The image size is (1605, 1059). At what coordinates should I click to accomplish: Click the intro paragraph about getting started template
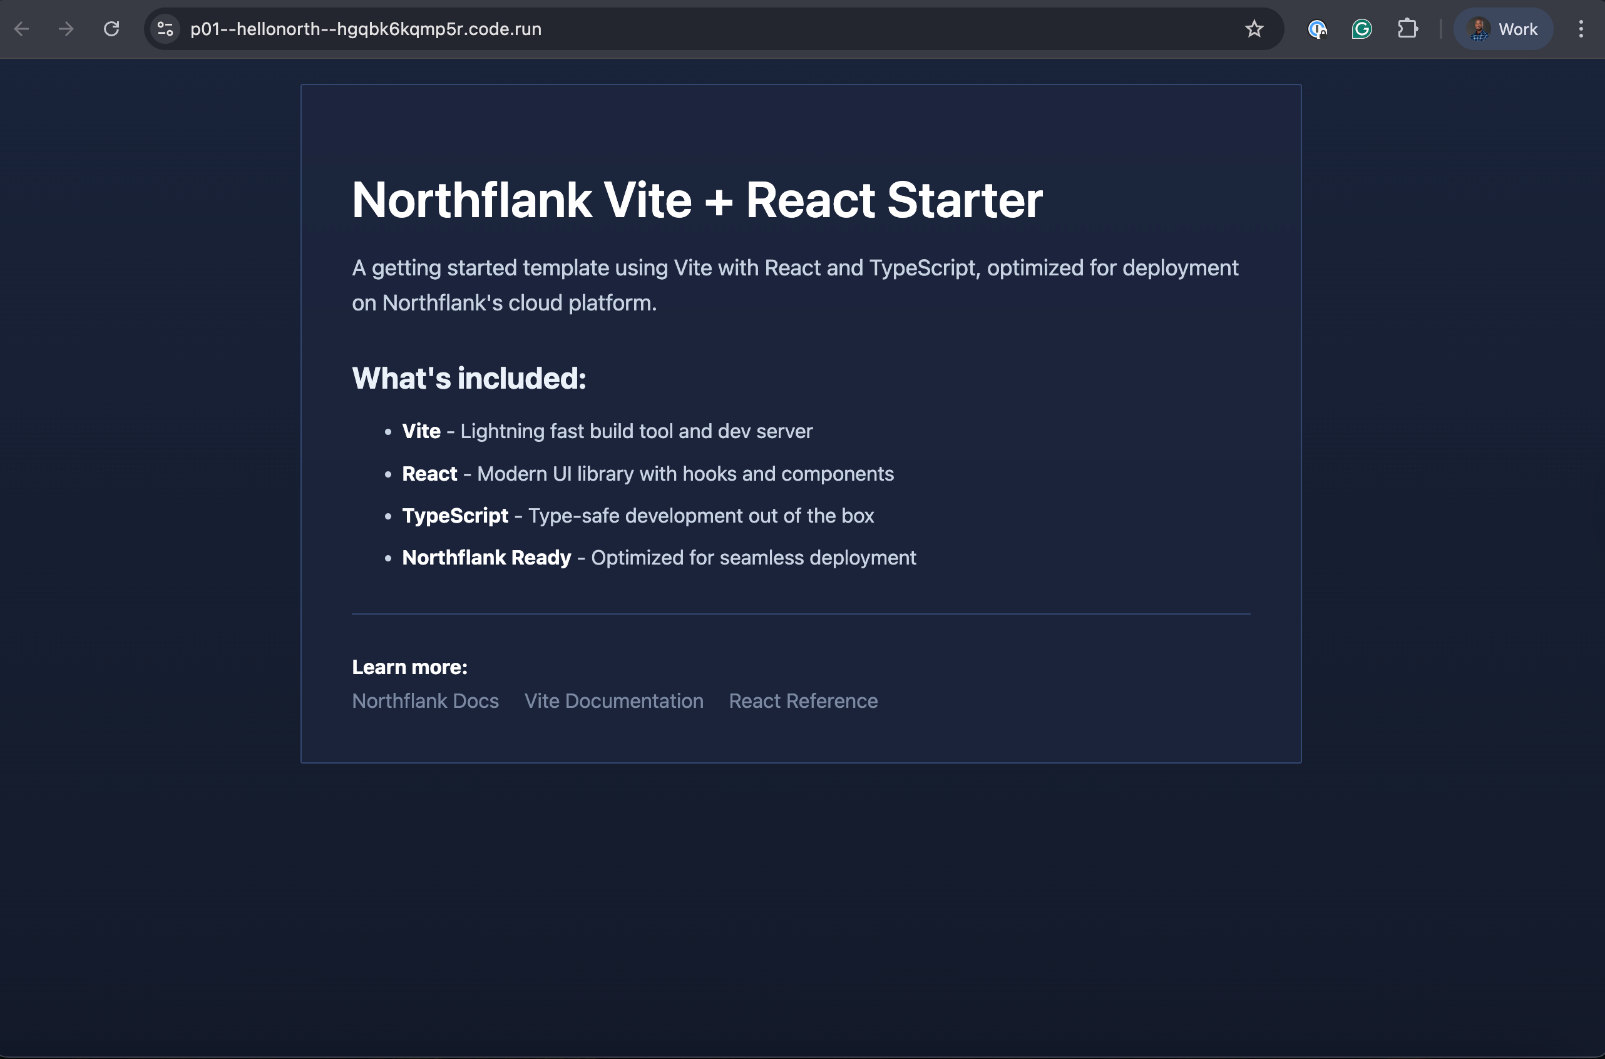coord(795,285)
